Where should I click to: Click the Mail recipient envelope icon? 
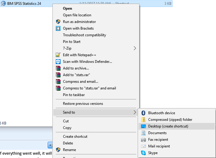click(143, 146)
